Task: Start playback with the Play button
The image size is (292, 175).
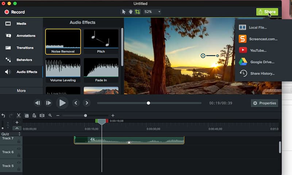Action: tap(62, 103)
